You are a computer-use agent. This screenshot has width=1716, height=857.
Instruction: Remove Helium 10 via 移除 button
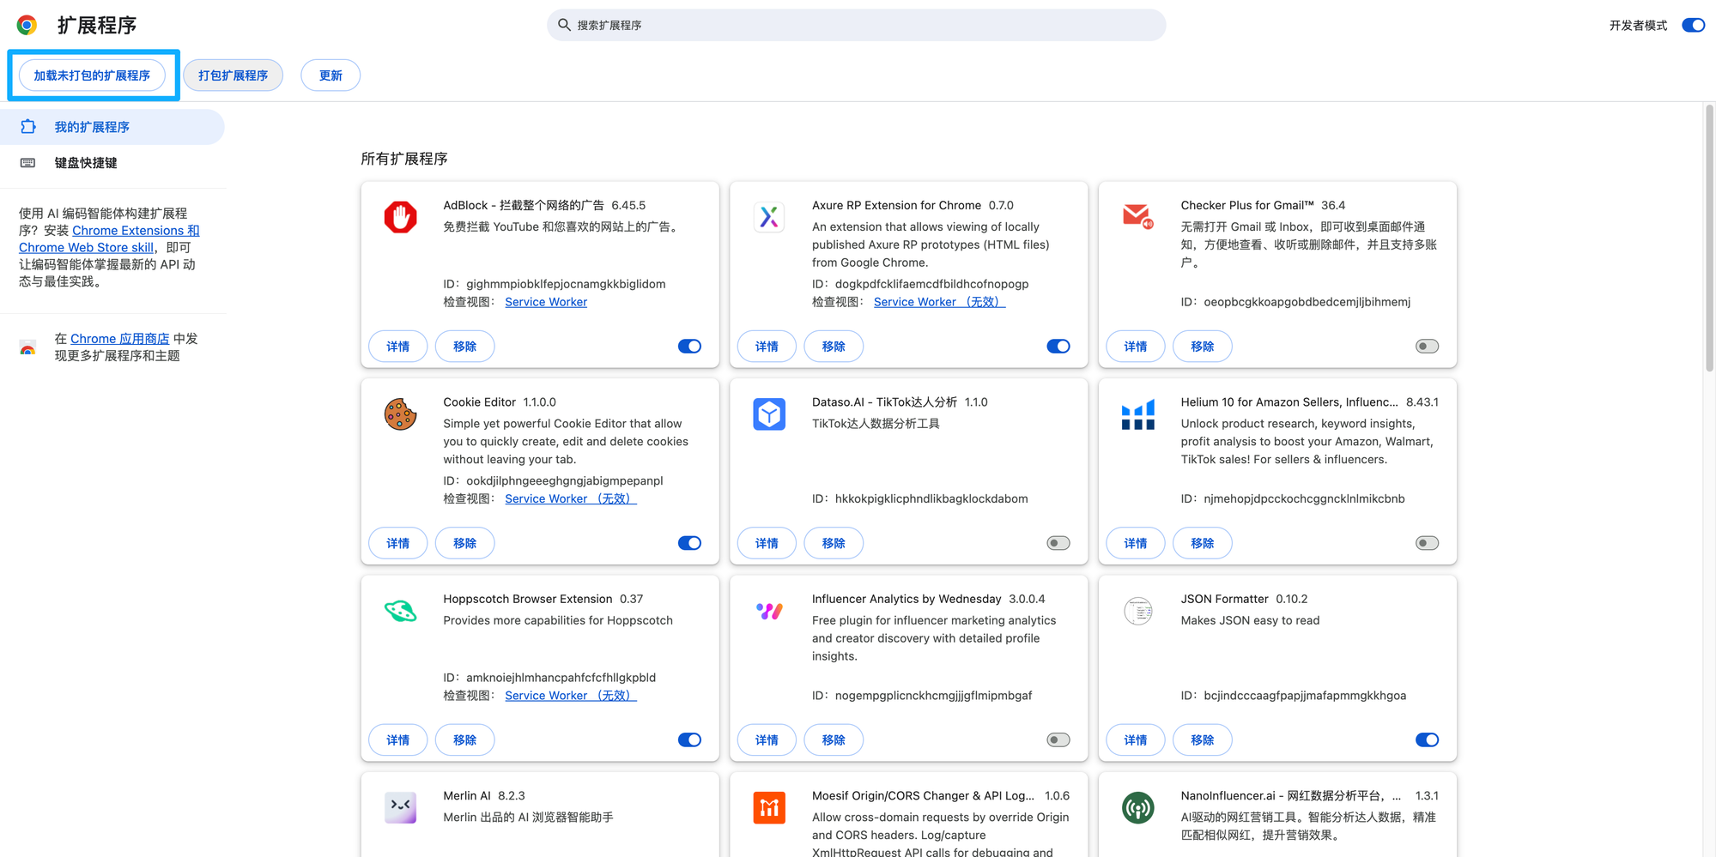[1203, 543]
